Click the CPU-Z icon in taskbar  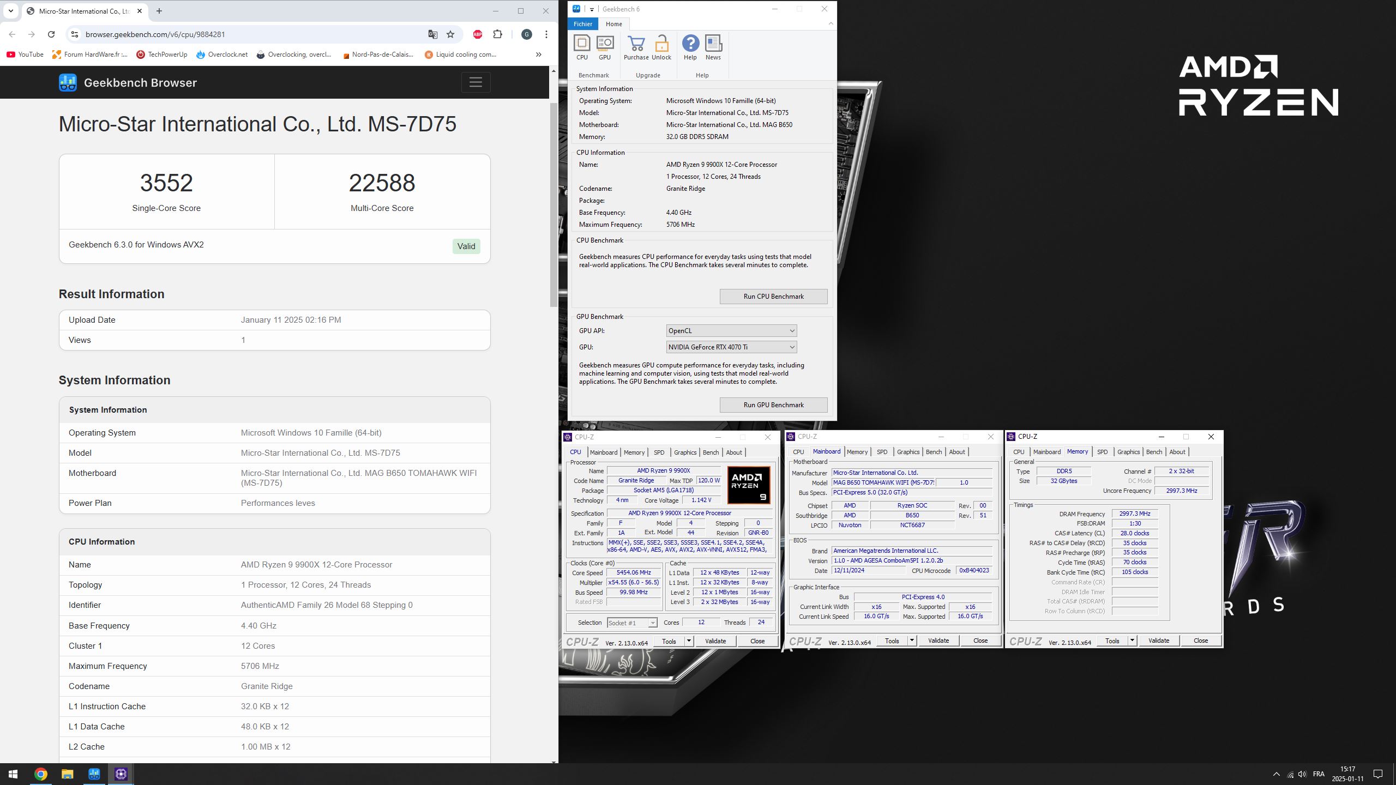(x=121, y=774)
